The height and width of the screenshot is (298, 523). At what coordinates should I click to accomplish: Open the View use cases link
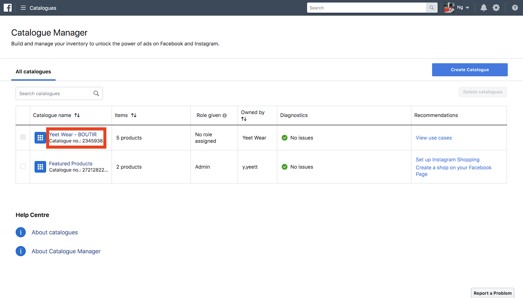434,138
